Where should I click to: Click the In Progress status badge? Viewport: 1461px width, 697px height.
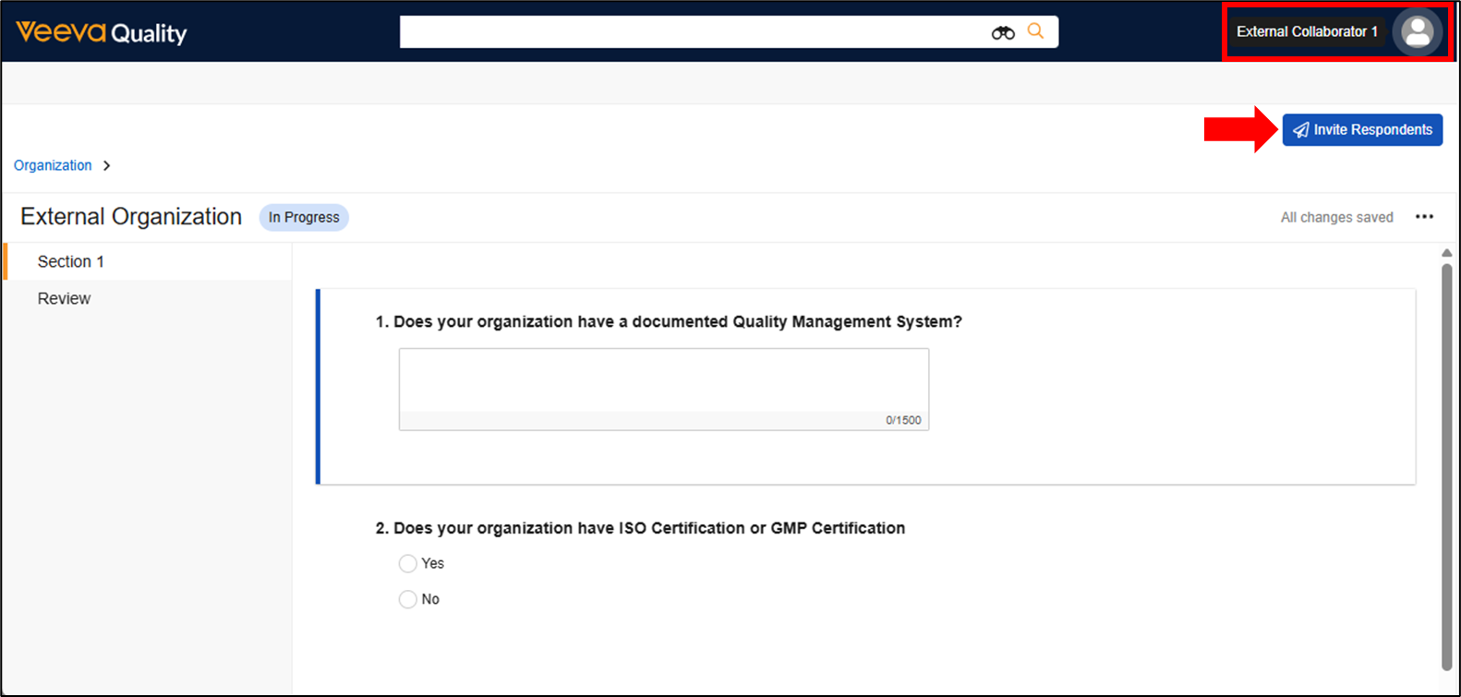(304, 218)
